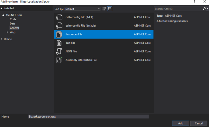This screenshot has width=209, height=127.
Task: Click the Resources File document icon
Action: [x=59, y=34]
